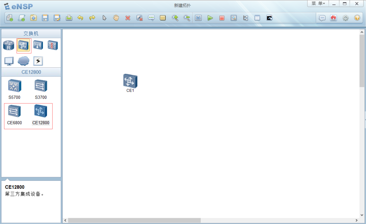Open help question mark icon
This screenshot has width=366, height=224.
click(357, 18)
